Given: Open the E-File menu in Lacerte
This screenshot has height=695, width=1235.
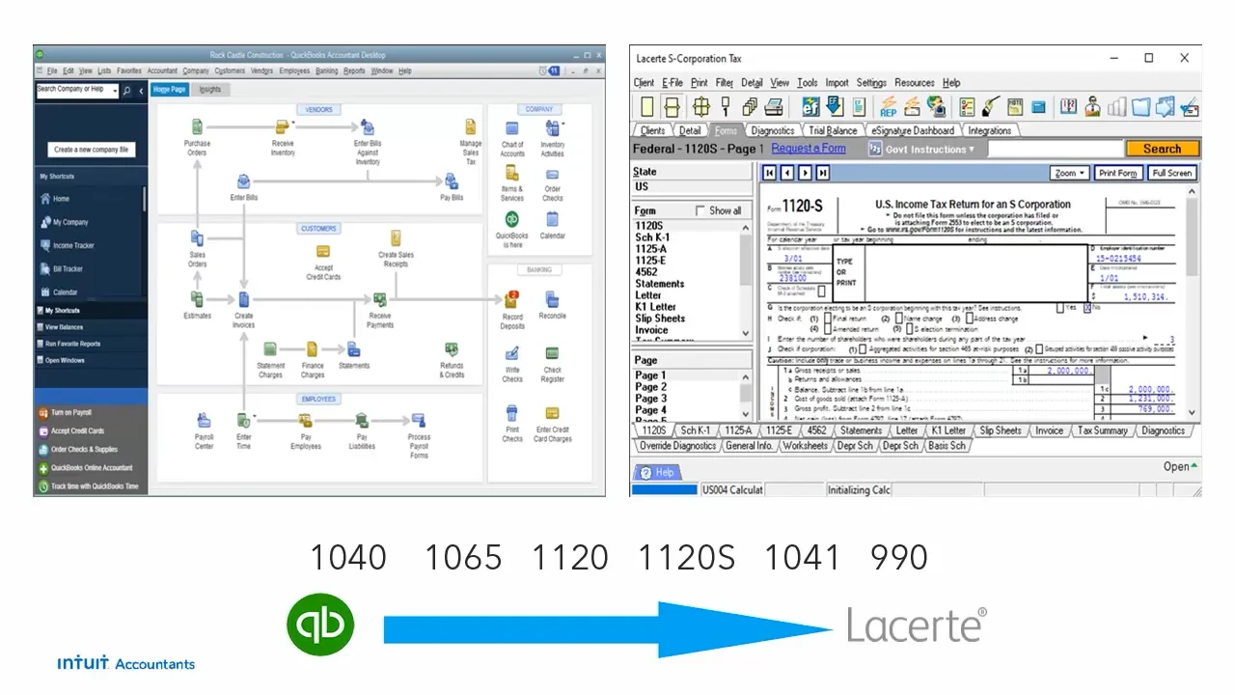Looking at the screenshot, I should tap(672, 83).
